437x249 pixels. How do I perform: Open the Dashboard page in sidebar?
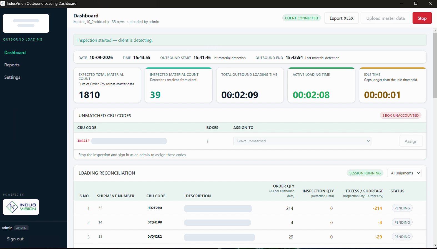coord(15,53)
